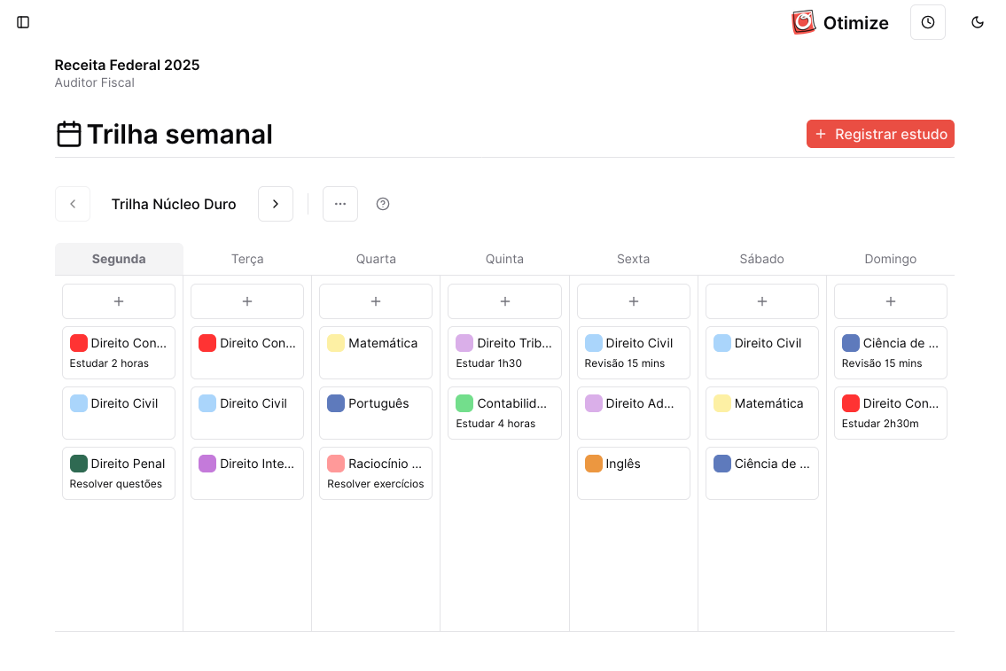Screen dimensions: 1006x671
Task: Click the Registrar estudo button
Action: (880, 134)
